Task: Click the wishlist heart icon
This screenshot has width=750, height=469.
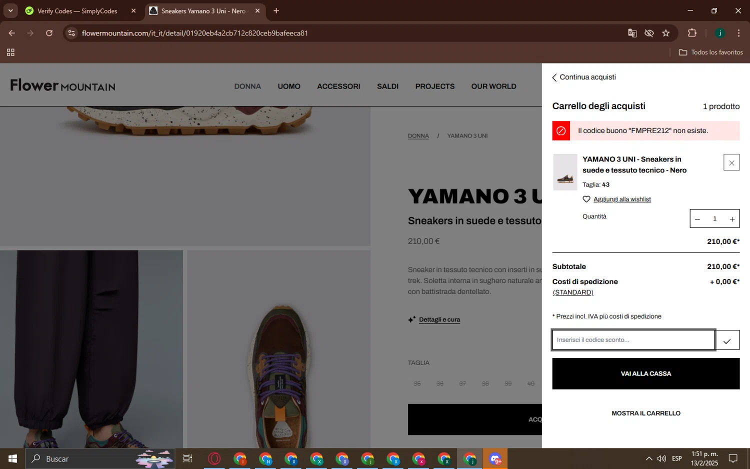Action: pyautogui.click(x=586, y=199)
